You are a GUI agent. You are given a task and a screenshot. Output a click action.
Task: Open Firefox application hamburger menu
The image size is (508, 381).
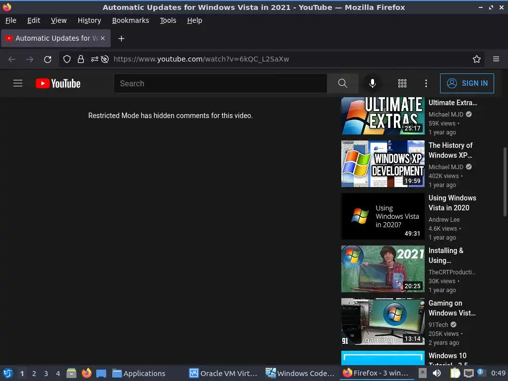click(x=496, y=59)
